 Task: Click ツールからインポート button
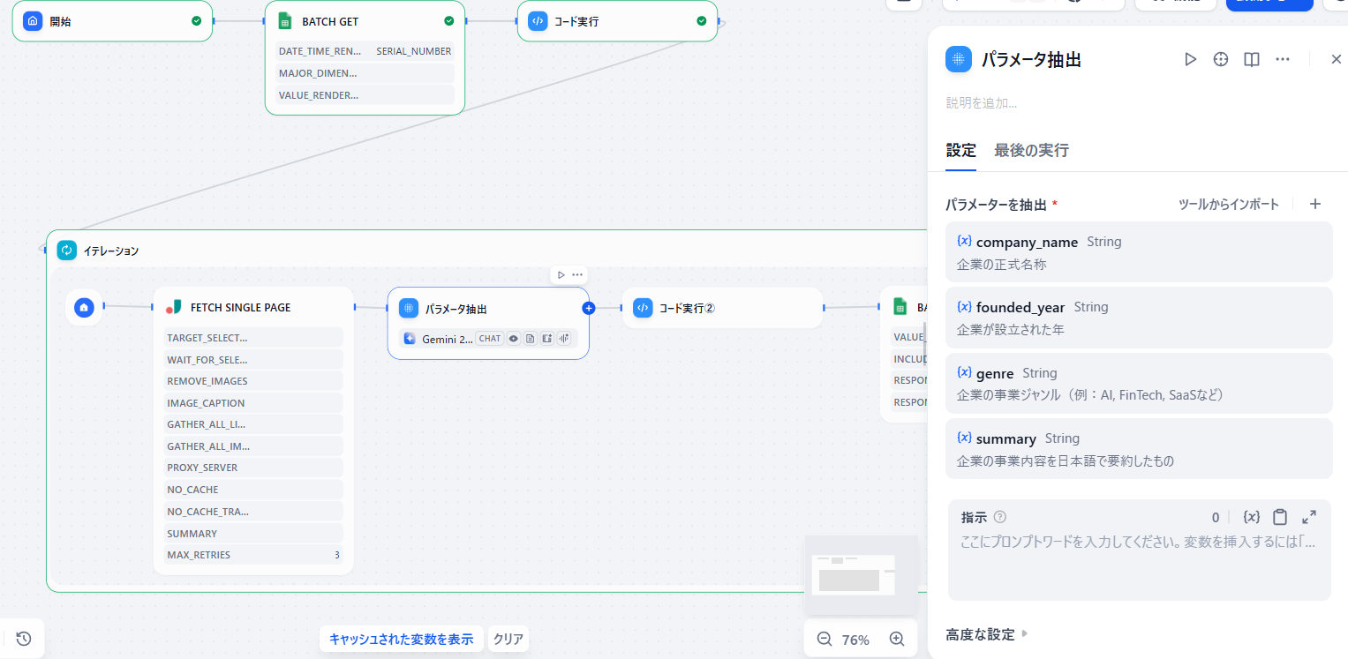point(1228,205)
